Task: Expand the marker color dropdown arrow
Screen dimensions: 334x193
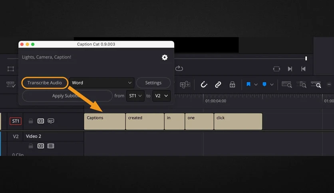Action: point(272,85)
